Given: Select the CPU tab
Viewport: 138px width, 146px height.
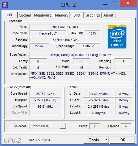Looking at the screenshot, I should pos(10,15).
